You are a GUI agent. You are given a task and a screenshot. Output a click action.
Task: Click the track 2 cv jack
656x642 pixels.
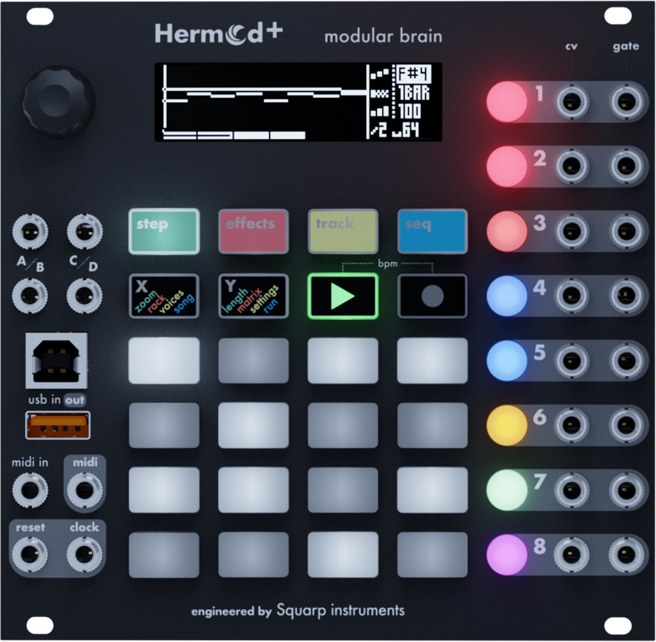pos(572,167)
